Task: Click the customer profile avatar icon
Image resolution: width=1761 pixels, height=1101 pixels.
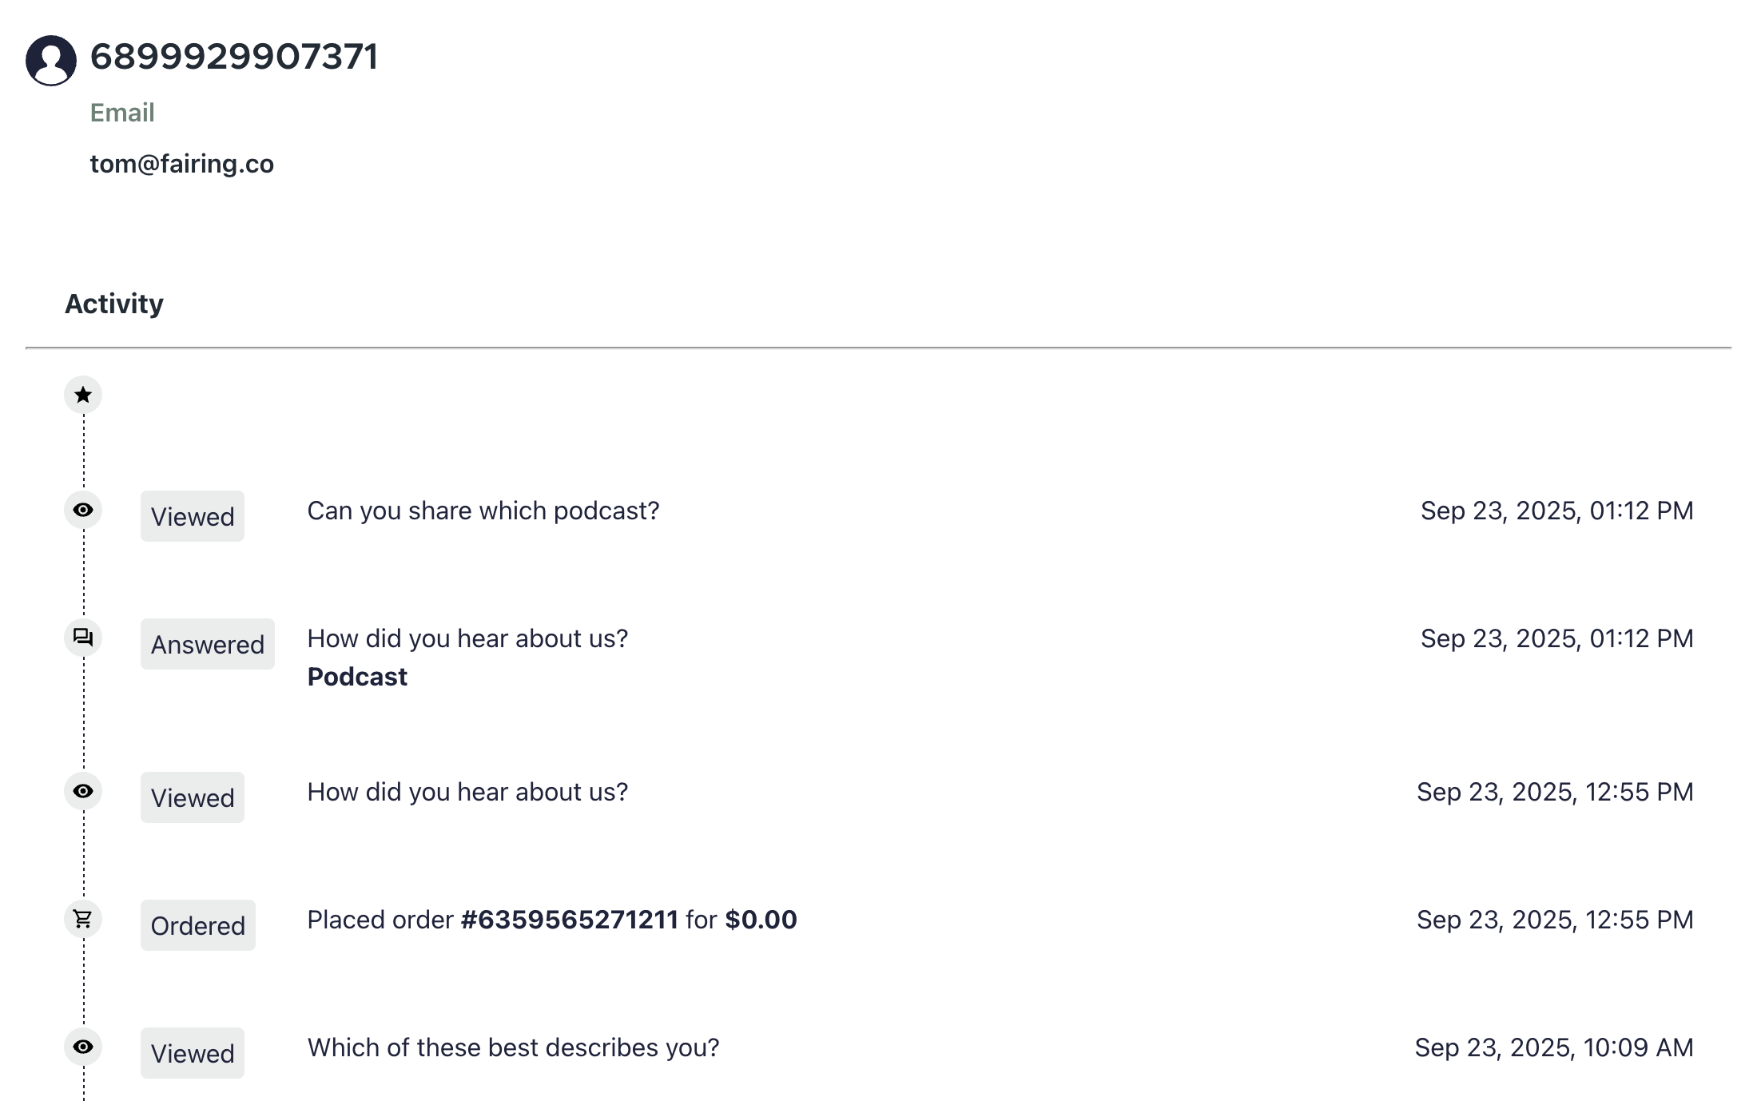Action: pos(51,60)
